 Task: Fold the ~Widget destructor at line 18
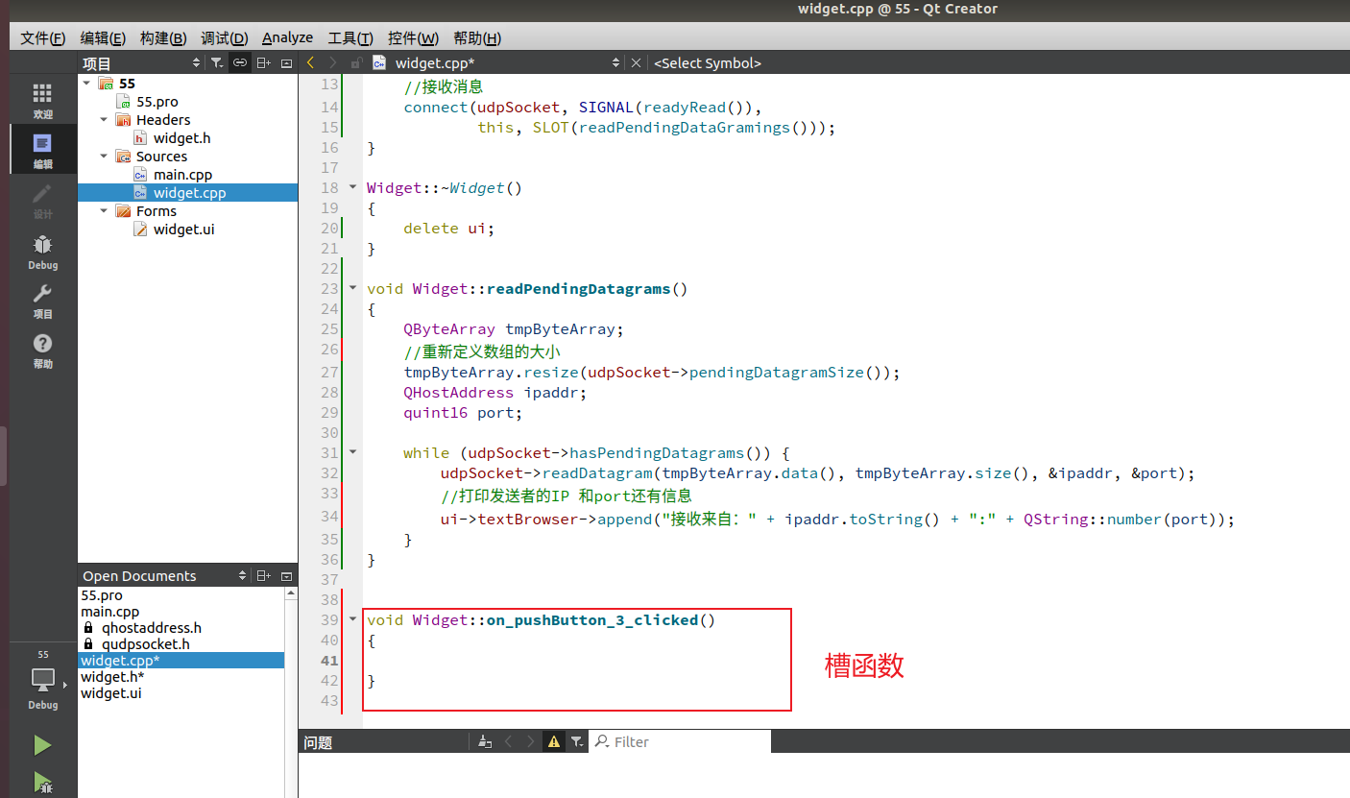pos(352,187)
